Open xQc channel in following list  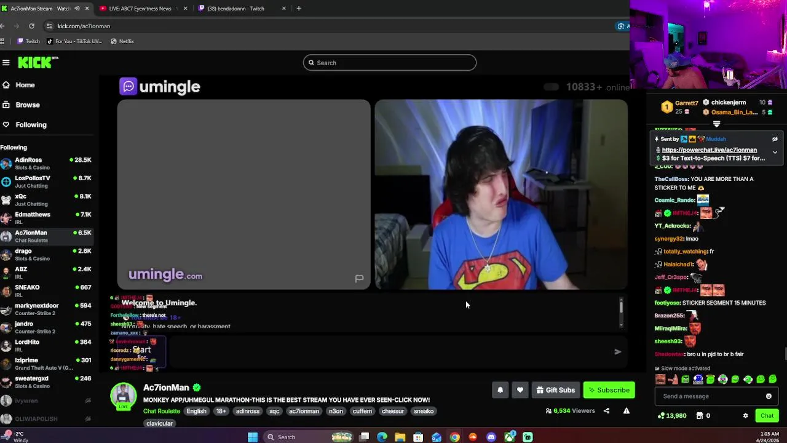pyautogui.click(x=47, y=200)
